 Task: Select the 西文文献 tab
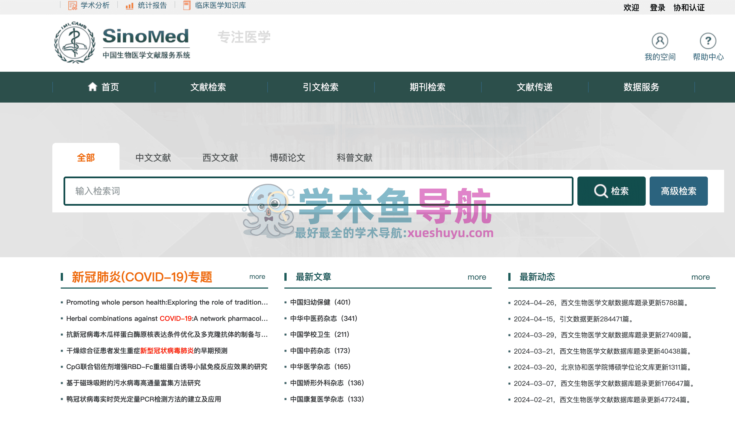pos(220,158)
